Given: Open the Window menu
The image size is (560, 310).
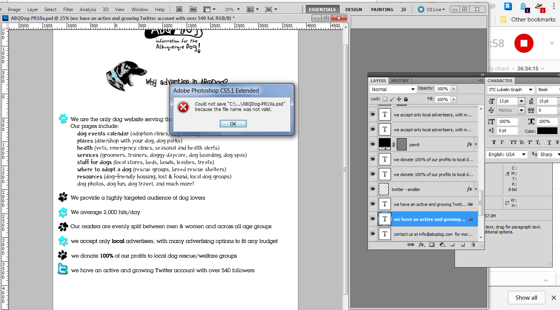Looking at the screenshot, I should point(140,10).
